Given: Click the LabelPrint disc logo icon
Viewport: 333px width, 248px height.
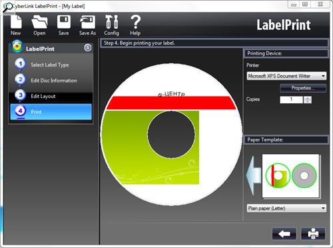Looking at the screenshot, I should (x=17, y=46).
